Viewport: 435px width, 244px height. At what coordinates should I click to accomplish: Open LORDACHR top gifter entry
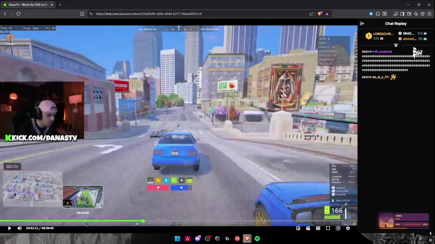click(380, 36)
